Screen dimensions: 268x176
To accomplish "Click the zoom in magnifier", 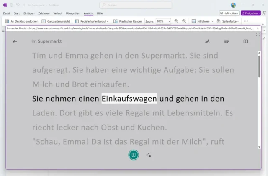I will tap(184, 21).
